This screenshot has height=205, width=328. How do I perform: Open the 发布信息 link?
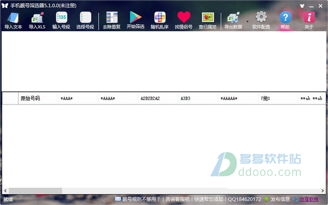pos(280,199)
